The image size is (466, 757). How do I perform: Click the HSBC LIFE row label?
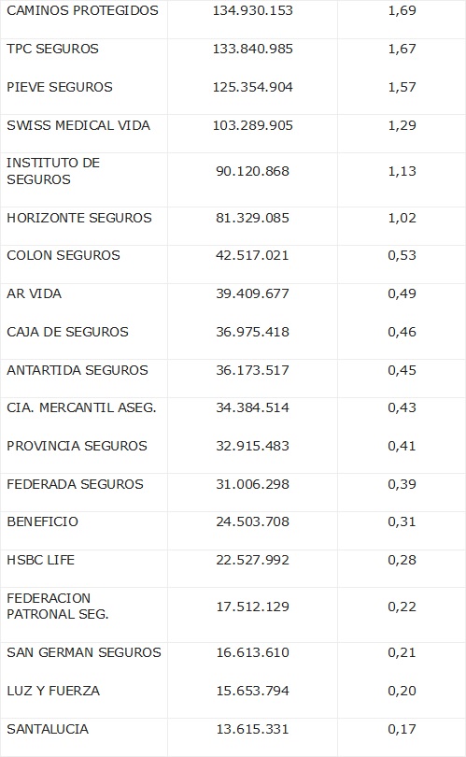(40, 560)
